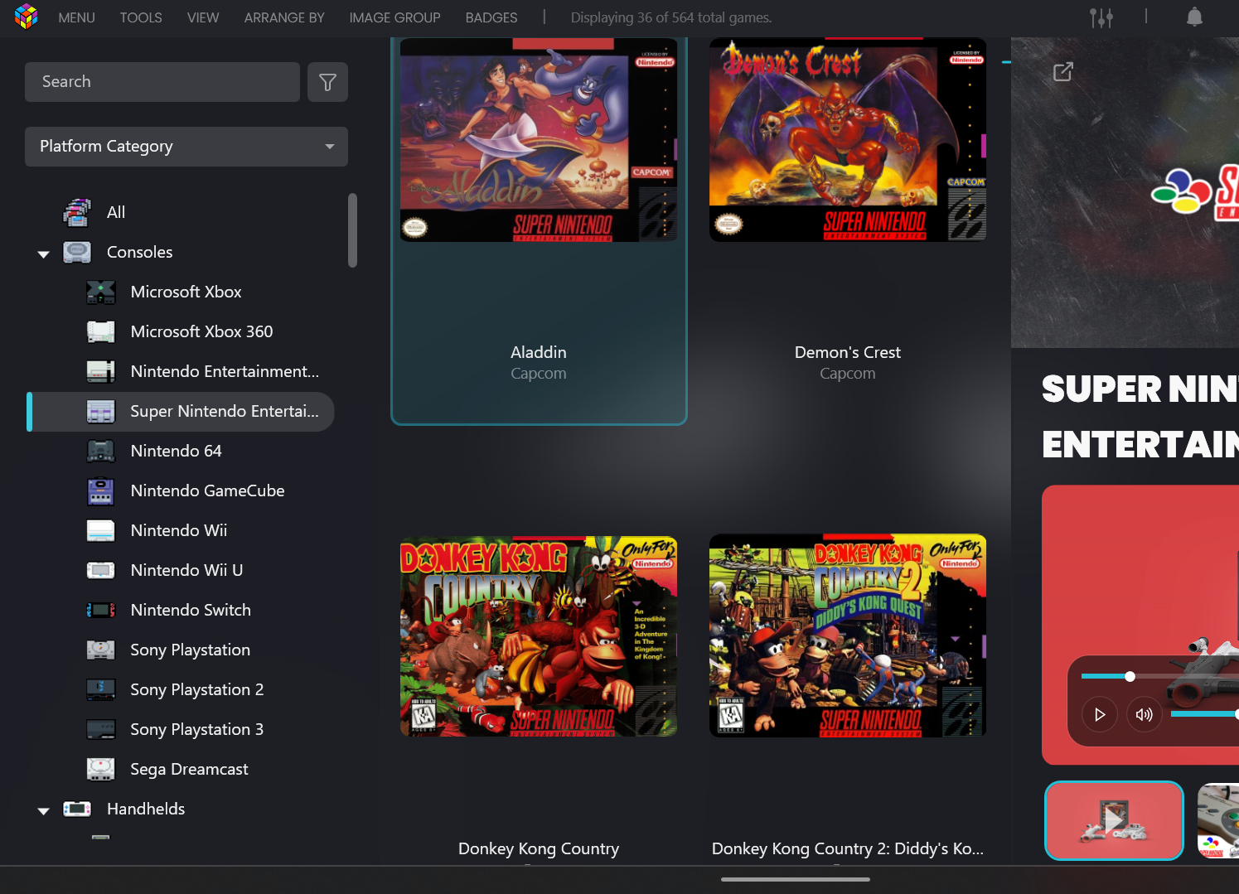The image size is (1239, 894).
Task: Click the Sony Playstation 3 platform icon
Action: coord(101,729)
